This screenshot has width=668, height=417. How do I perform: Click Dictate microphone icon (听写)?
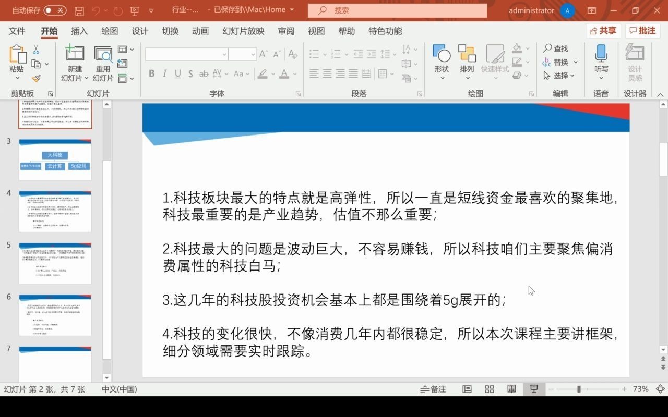601,53
